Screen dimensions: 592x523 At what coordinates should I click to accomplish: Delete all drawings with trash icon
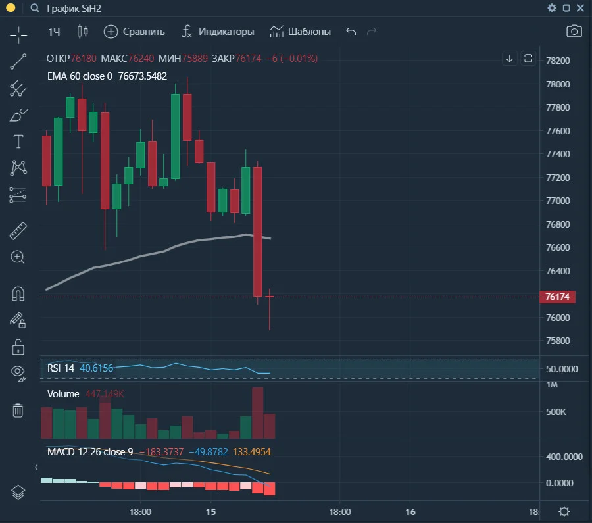tap(18, 410)
